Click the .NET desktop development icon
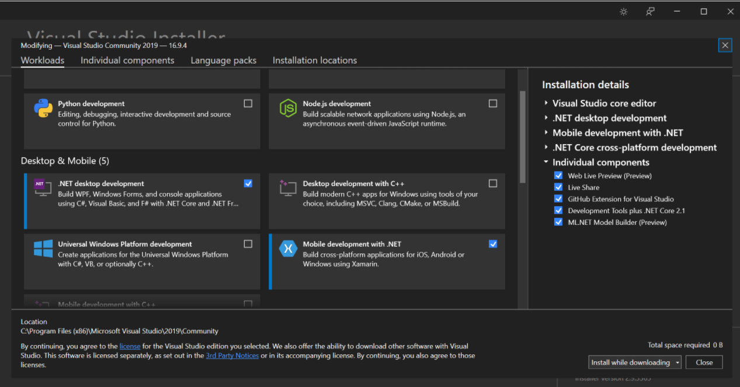Screen dimensions: 740x387 pyautogui.click(x=43, y=188)
